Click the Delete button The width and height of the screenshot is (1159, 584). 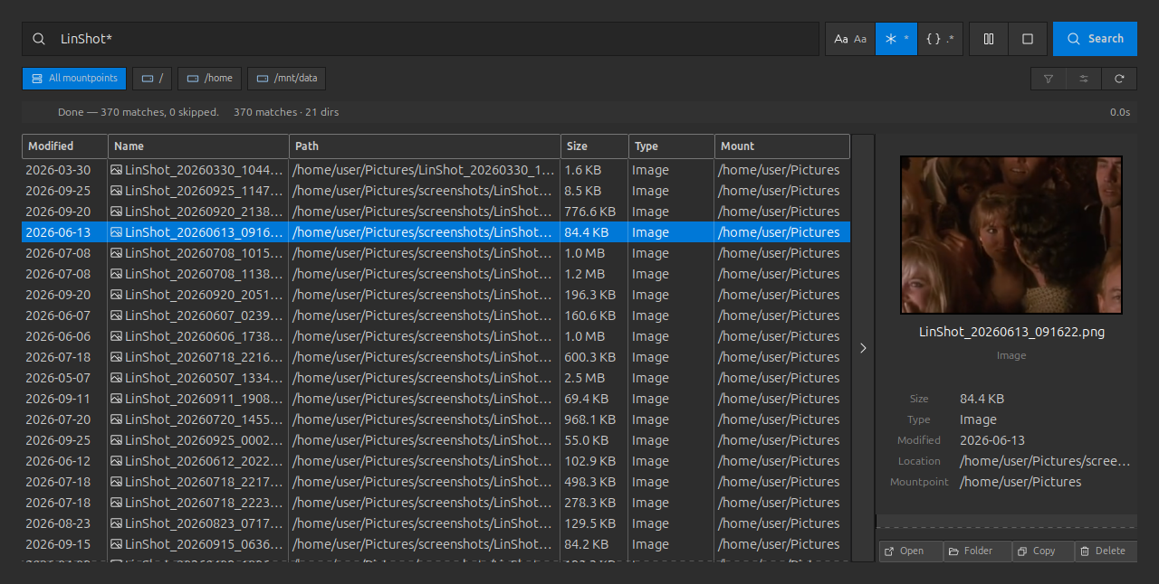(1106, 551)
